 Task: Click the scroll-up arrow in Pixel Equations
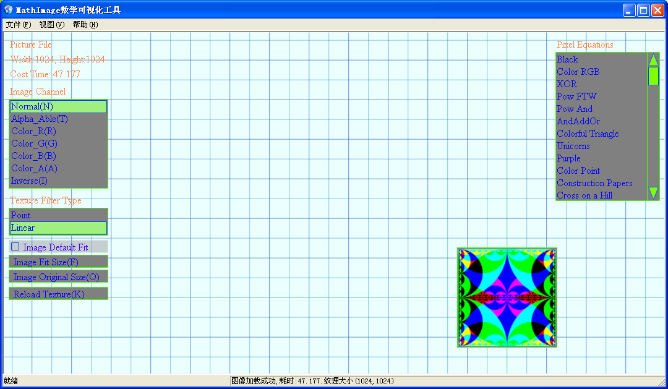point(653,60)
